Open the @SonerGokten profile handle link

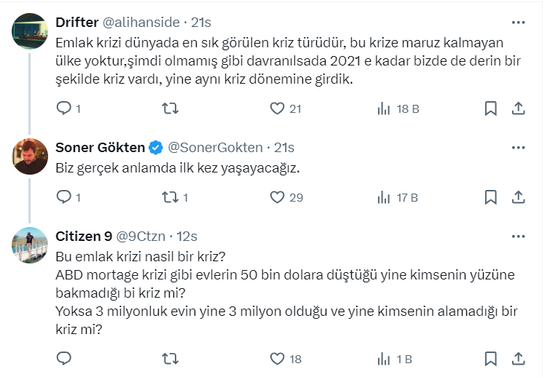215,148
